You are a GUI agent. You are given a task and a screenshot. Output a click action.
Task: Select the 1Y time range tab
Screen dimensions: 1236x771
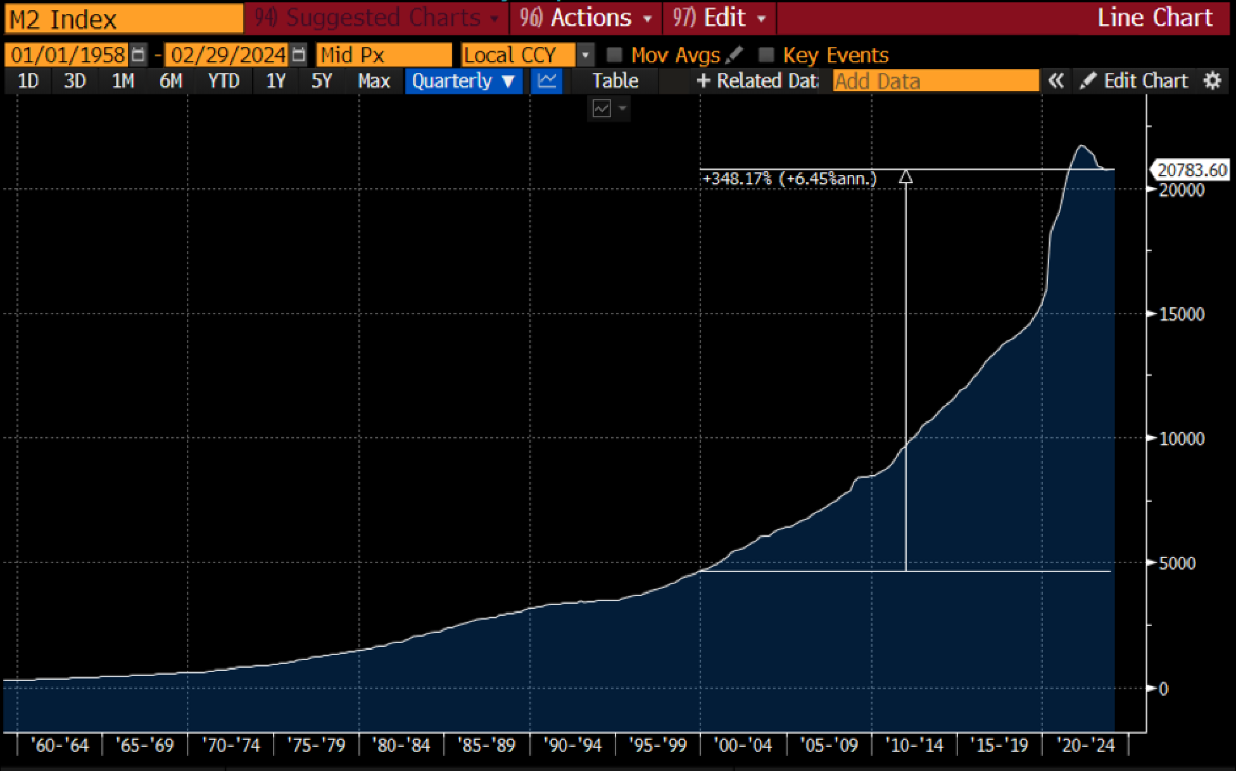coord(275,81)
